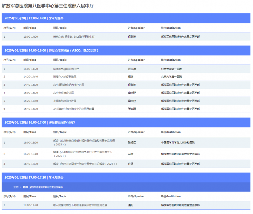This screenshot has width=253, height=214.
Task: Click the time cell 14:20-14:40
Action: click(31, 77)
